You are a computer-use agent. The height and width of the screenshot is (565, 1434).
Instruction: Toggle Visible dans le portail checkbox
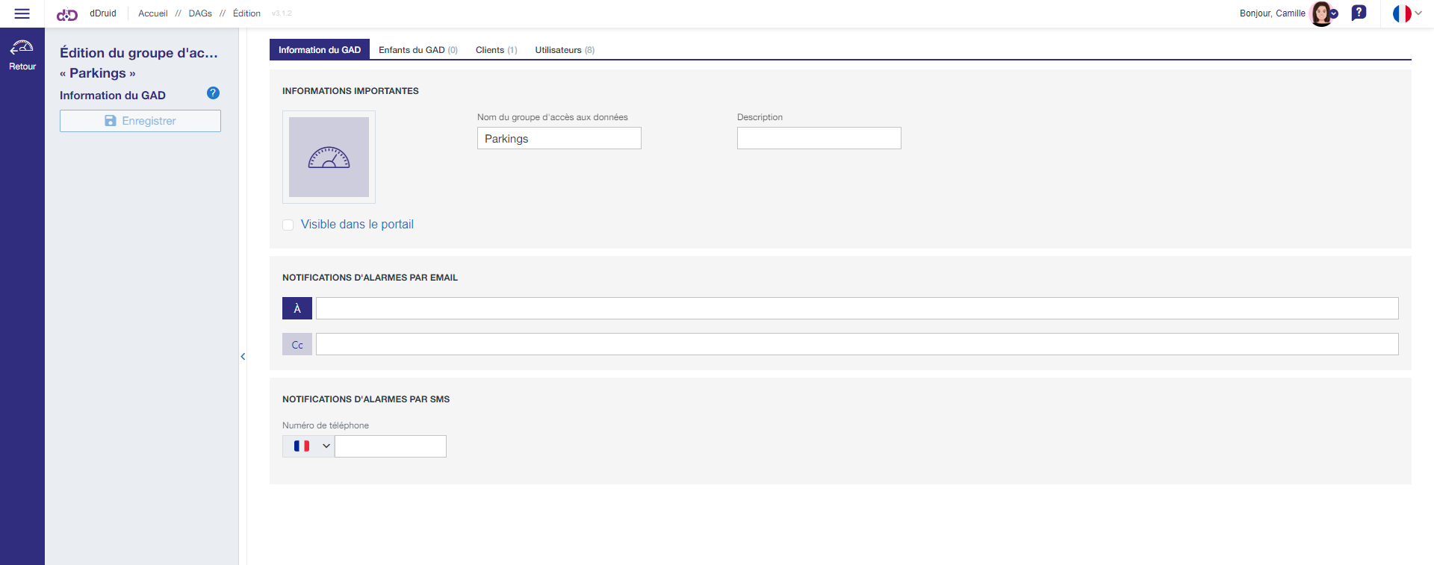288,225
